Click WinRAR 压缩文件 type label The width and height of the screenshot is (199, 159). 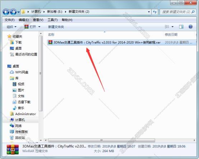(x=35, y=151)
